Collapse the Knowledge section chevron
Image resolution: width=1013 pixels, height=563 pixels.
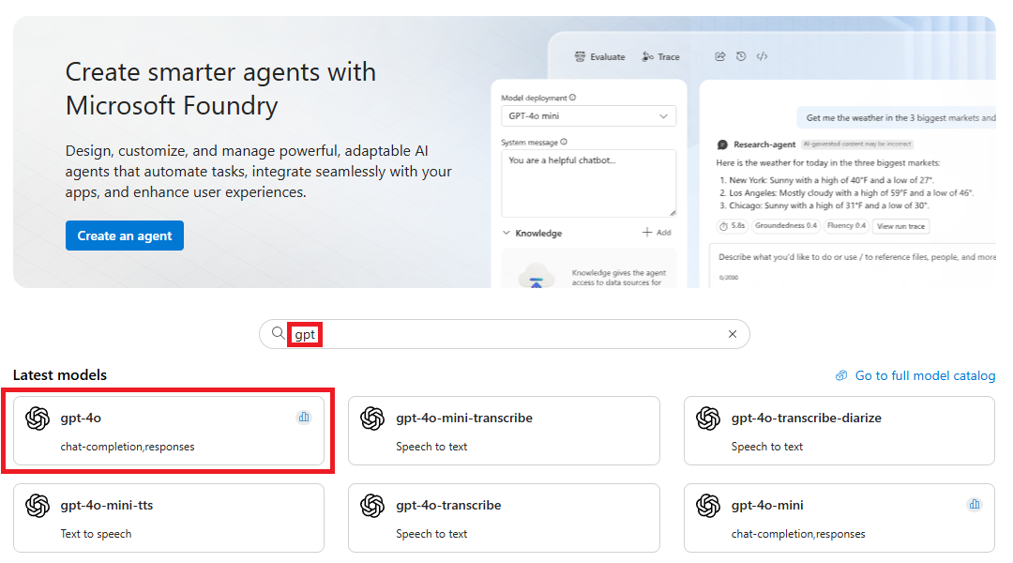506,233
